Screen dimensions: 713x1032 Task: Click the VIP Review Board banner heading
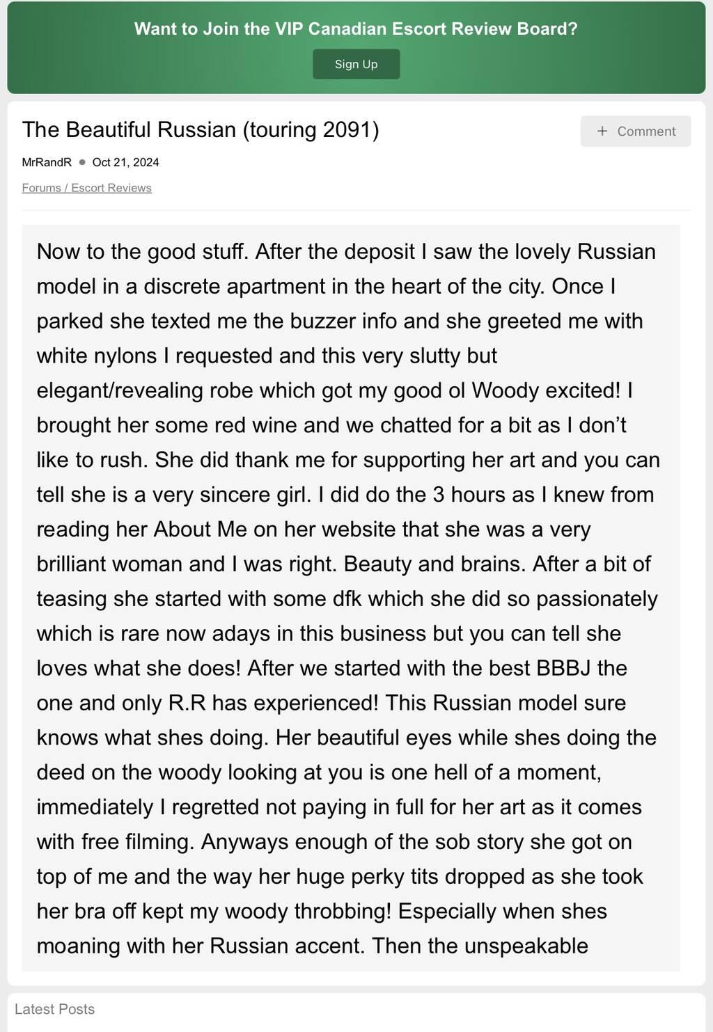coord(356,29)
